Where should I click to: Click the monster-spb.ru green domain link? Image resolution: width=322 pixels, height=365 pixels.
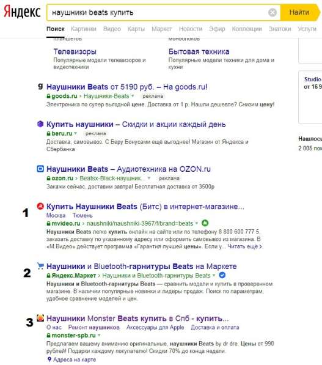[73, 336]
